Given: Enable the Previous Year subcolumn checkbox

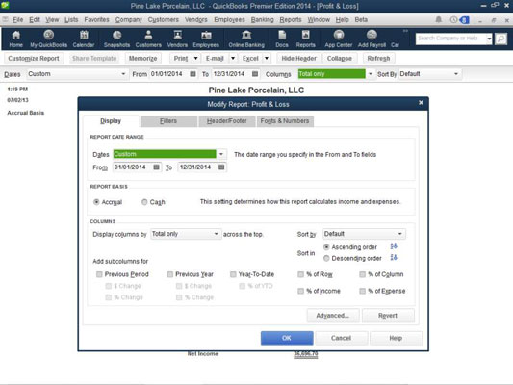Looking at the screenshot, I should (169, 274).
